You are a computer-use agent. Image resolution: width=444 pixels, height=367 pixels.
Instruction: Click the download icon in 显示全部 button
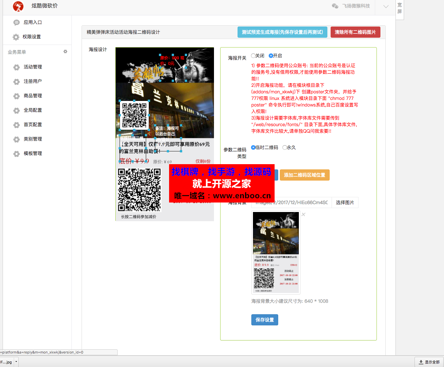[x=421, y=362]
